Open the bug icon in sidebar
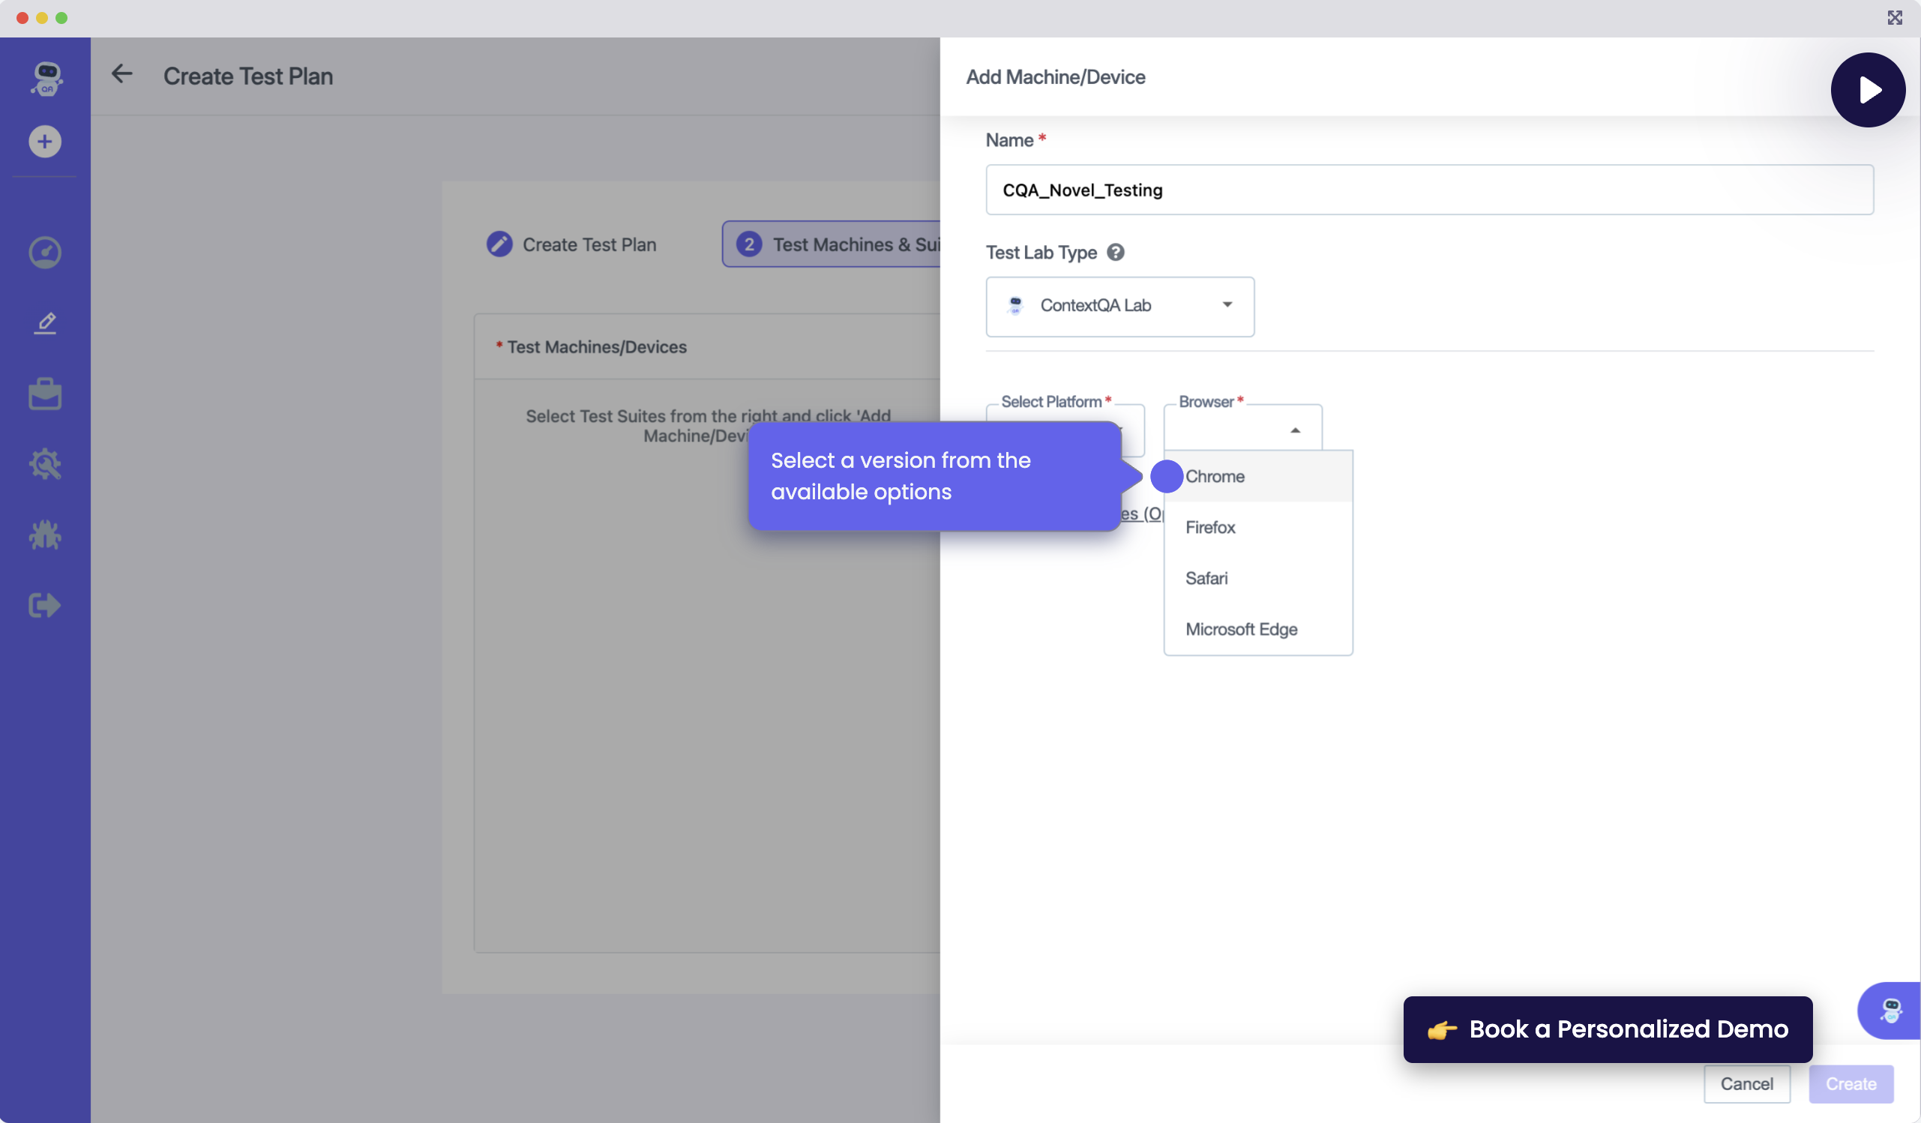This screenshot has height=1123, width=1921. pyautogui.click(x=45, y=535)
